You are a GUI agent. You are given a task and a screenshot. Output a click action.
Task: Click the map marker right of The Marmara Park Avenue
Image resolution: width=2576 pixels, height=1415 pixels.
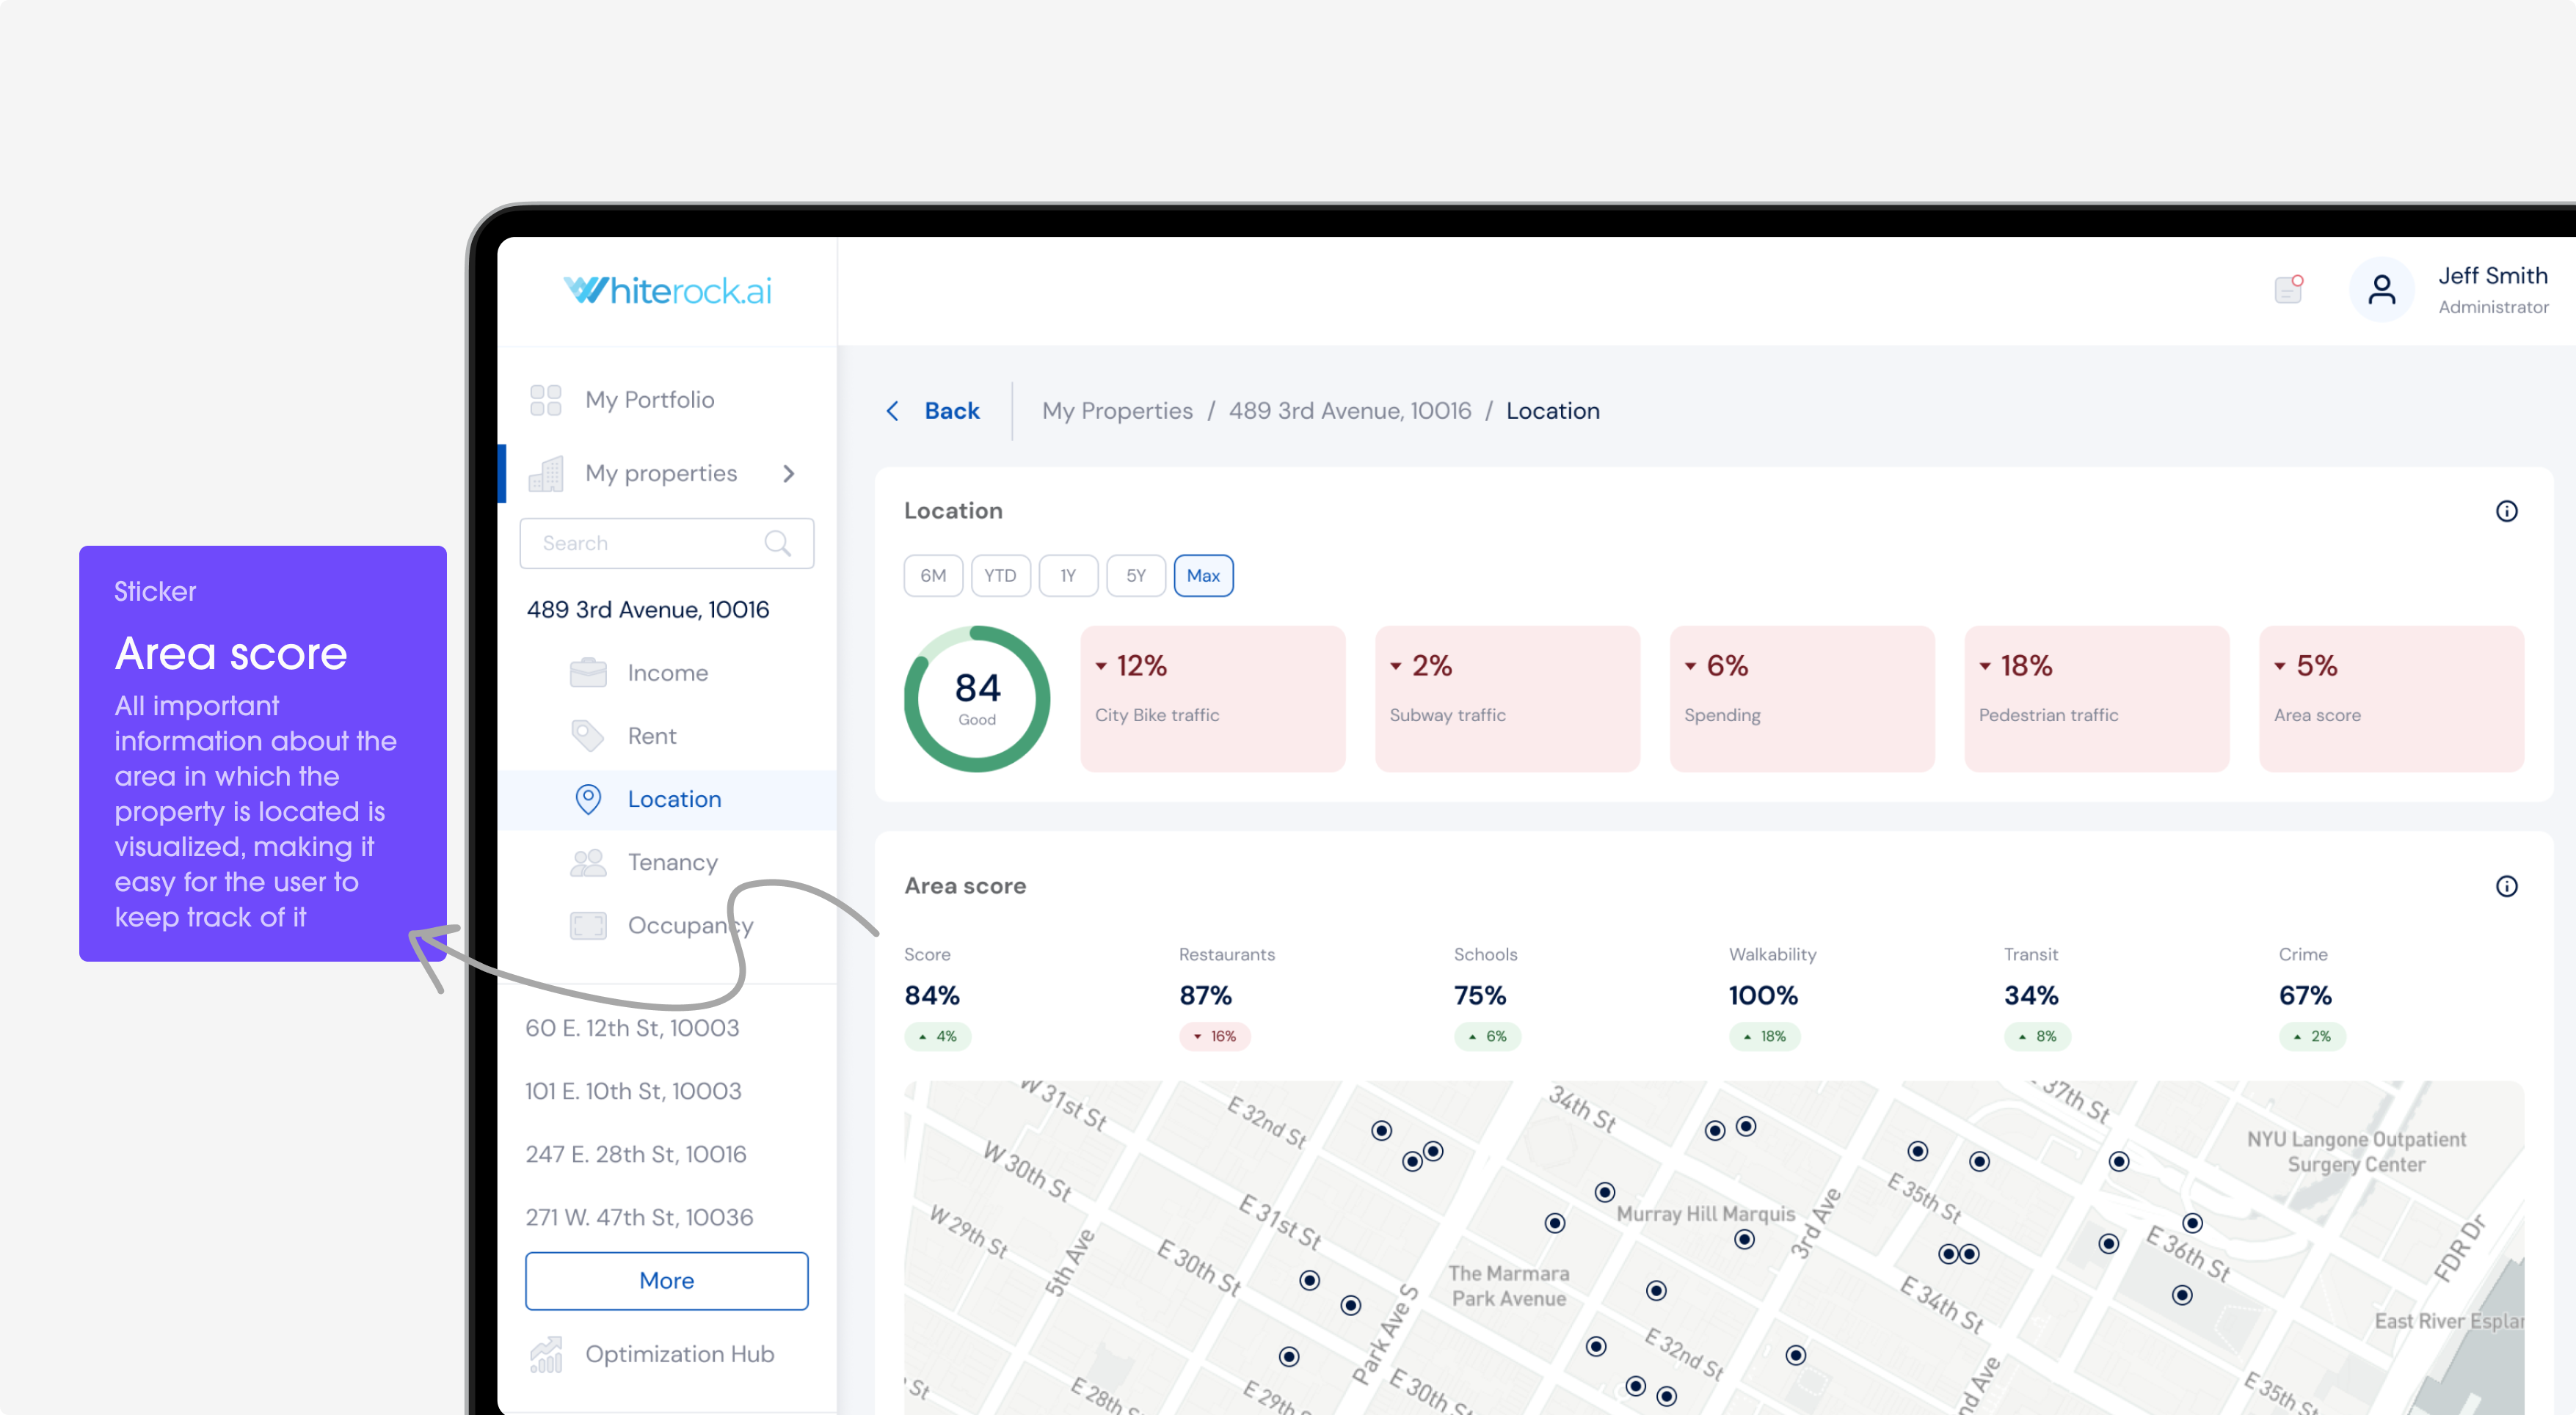click(x=1656, y=1291)
